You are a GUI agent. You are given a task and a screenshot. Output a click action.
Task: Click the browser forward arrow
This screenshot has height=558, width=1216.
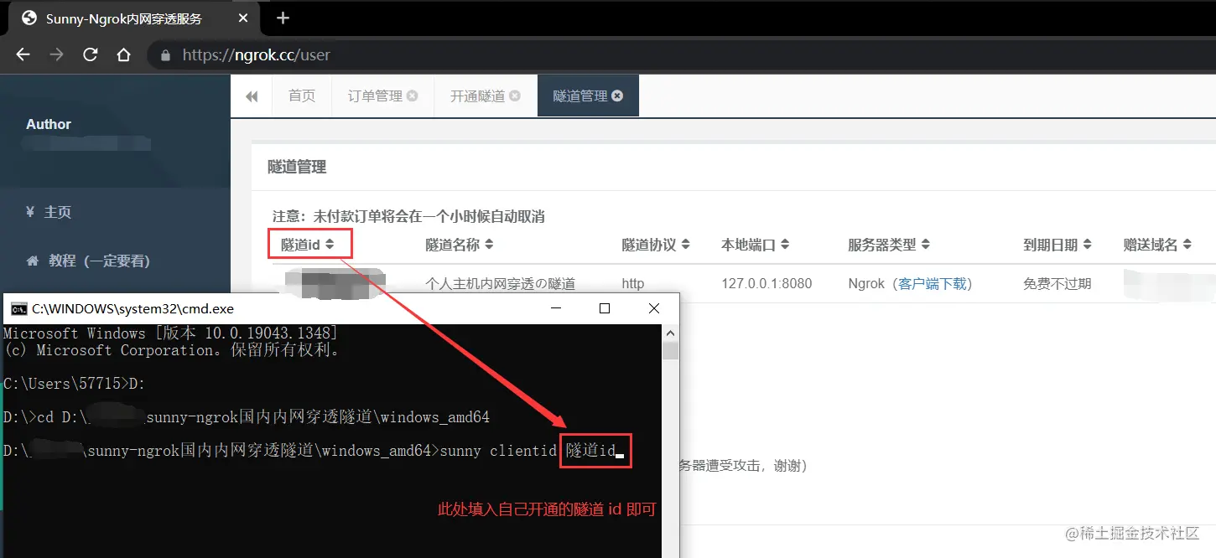click(56, 54)
